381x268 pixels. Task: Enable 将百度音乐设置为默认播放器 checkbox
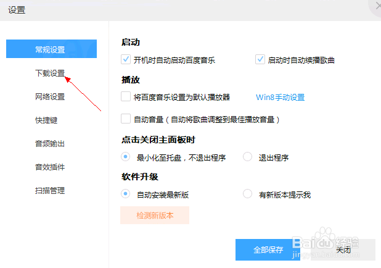point(126,96)
